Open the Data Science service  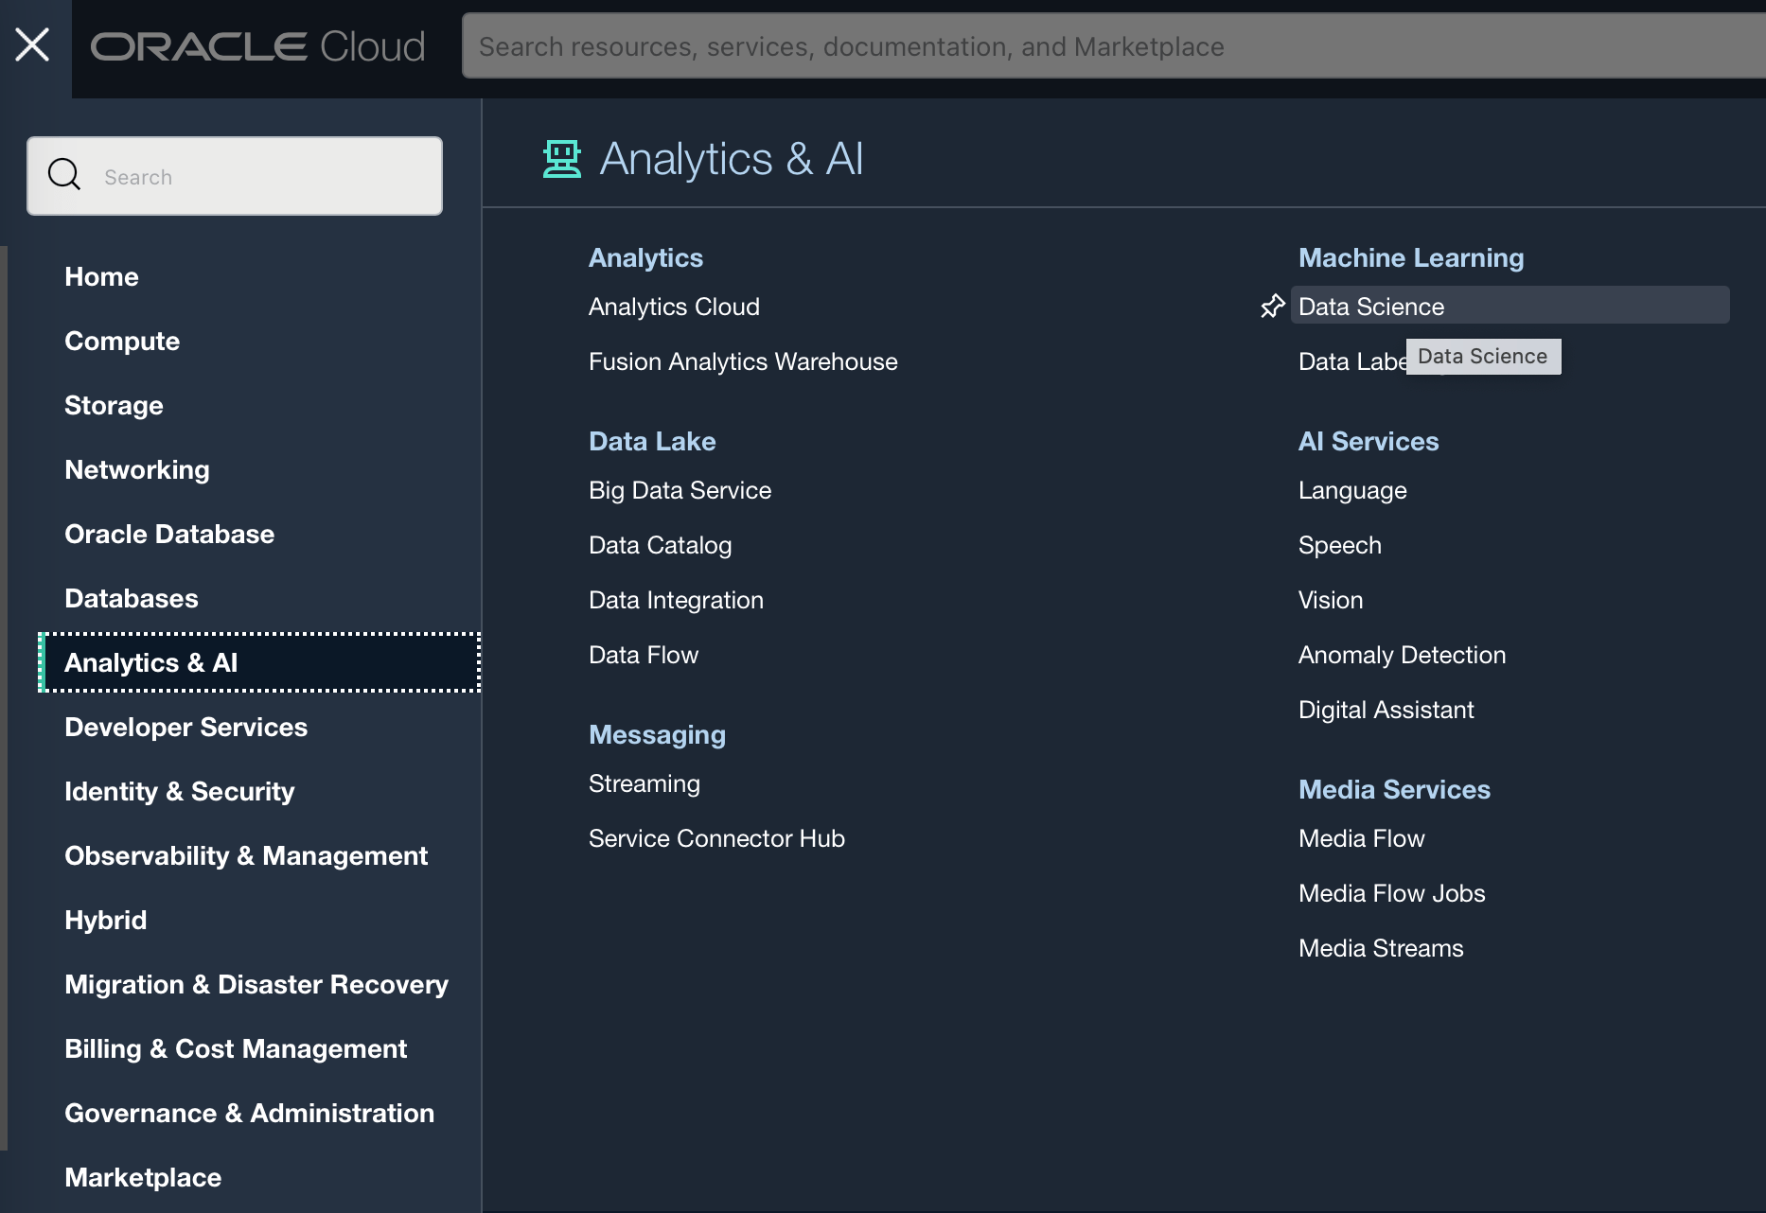coord(1370,306)
